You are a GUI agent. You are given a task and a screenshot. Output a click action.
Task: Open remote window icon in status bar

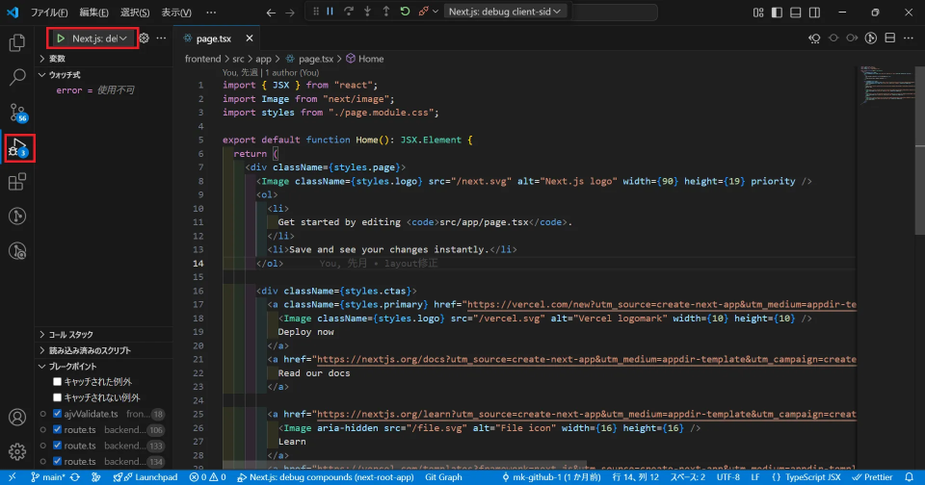pos(13,477)
